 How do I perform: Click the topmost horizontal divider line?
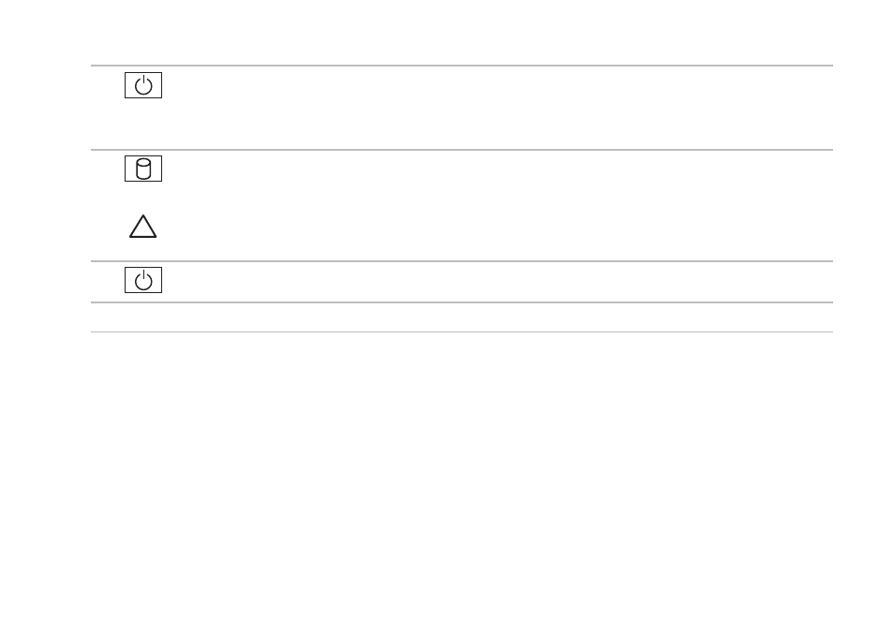[462, 66]
